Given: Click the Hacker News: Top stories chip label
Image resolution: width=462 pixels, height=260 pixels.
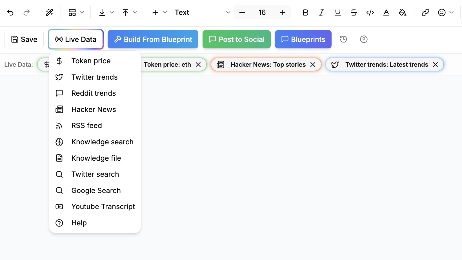Looking at the screenshot, I should pos(268,65).
